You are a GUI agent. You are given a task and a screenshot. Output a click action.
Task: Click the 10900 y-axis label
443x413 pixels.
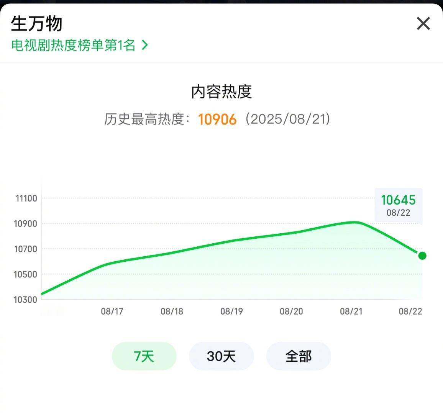pos(25,224)
